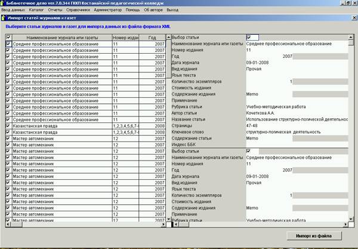Open the Ввод данных menu
The width and height of the screenshot is (358, 249).
13,10
